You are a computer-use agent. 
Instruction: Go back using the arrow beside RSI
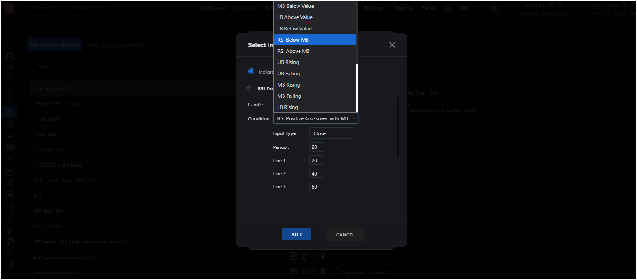[x=249, y=88]
